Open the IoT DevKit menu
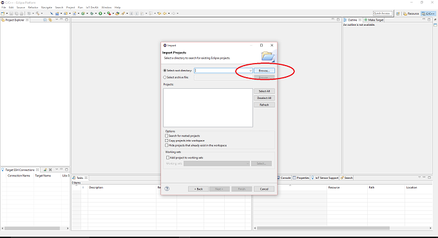Viewport: 438px width, 238px height. click(x=92, y=8)
